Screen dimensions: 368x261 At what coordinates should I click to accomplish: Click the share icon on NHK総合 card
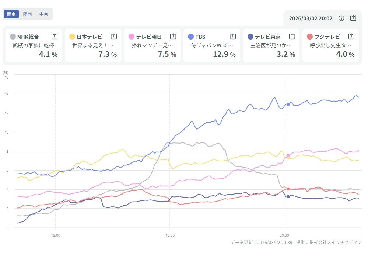[x=55, y=36]
